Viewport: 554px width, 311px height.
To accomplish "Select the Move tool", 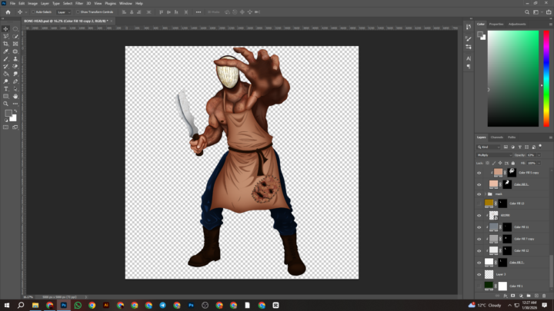I will coord(6,29).
